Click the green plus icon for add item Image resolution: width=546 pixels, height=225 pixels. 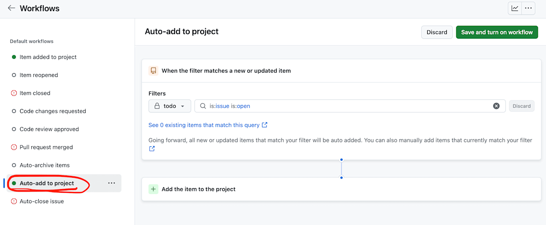153,189
